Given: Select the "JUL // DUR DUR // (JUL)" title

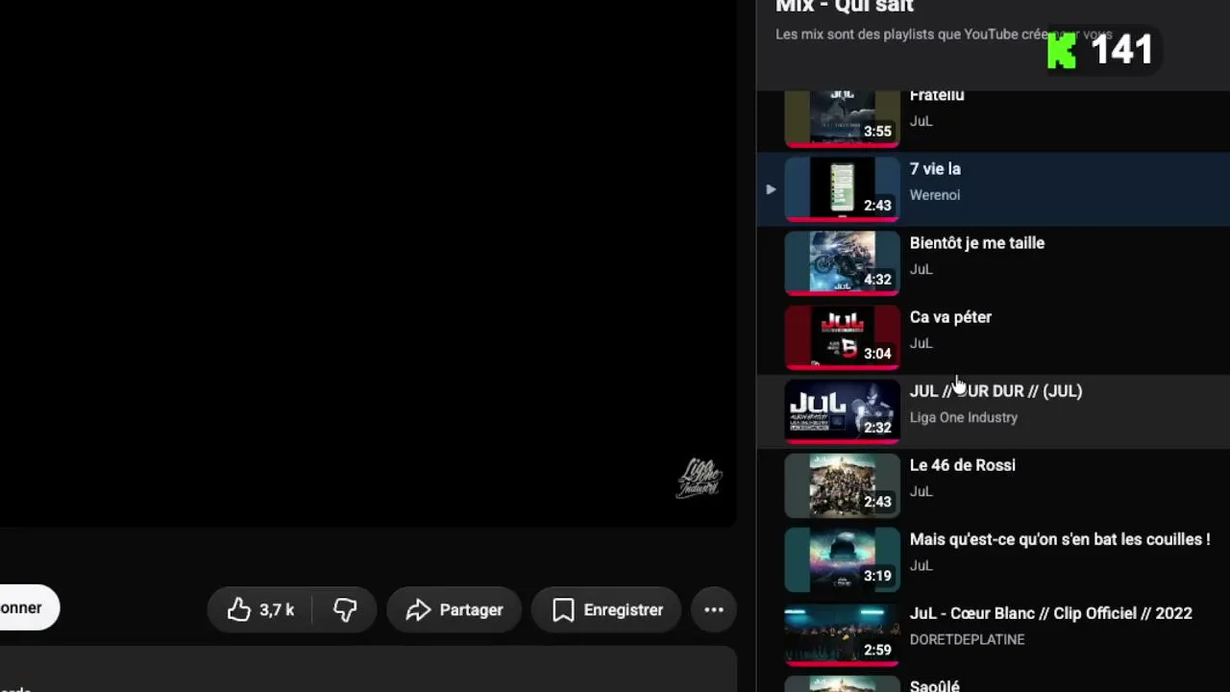Looking at the screenshot, I should [x=996, y=391].
